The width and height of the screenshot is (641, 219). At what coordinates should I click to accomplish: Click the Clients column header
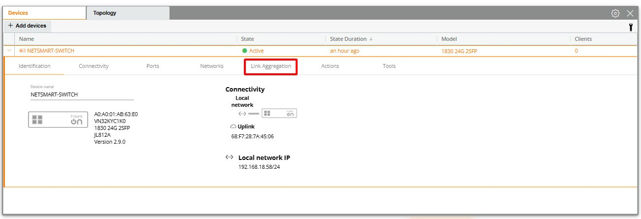click(x=583, y=39)
